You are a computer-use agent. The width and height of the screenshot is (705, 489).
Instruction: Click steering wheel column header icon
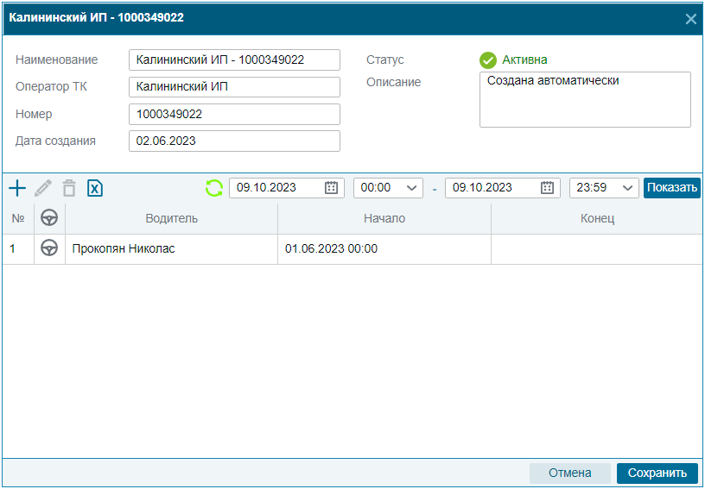point(49,218)
